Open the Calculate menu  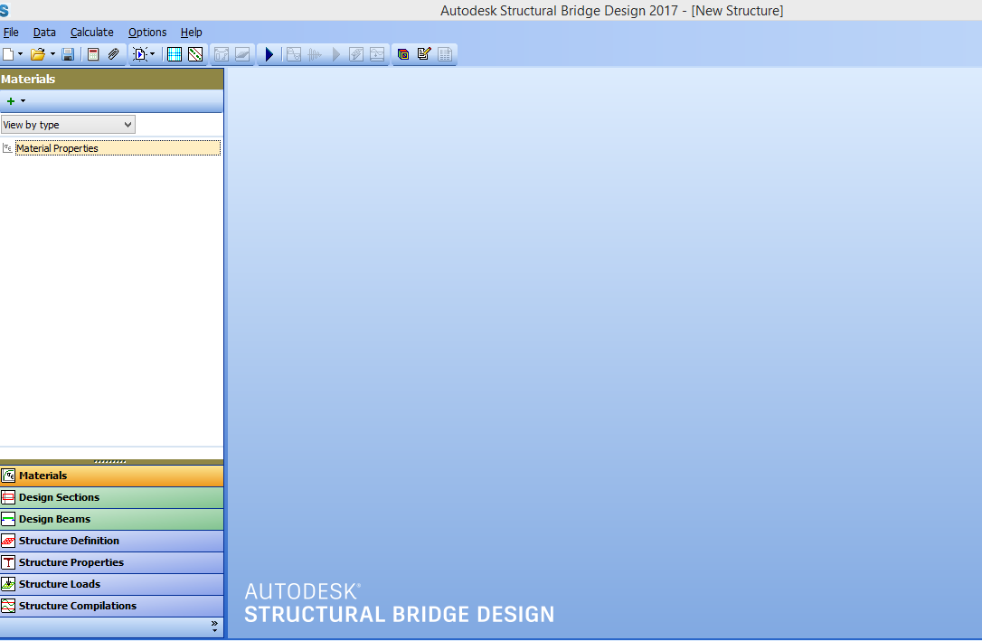click(x=92, y=33)
